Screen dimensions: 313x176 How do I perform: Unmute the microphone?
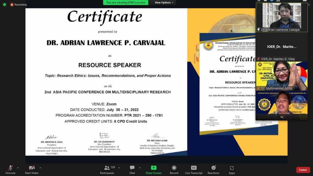pos(10,168)
